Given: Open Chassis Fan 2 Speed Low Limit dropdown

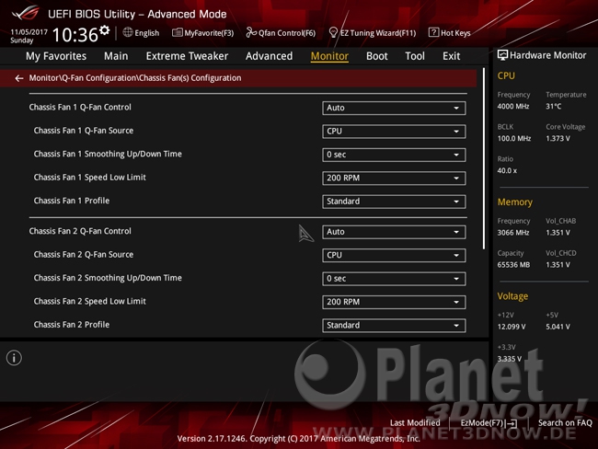Looking at the screenshot, I should (394, 302).
